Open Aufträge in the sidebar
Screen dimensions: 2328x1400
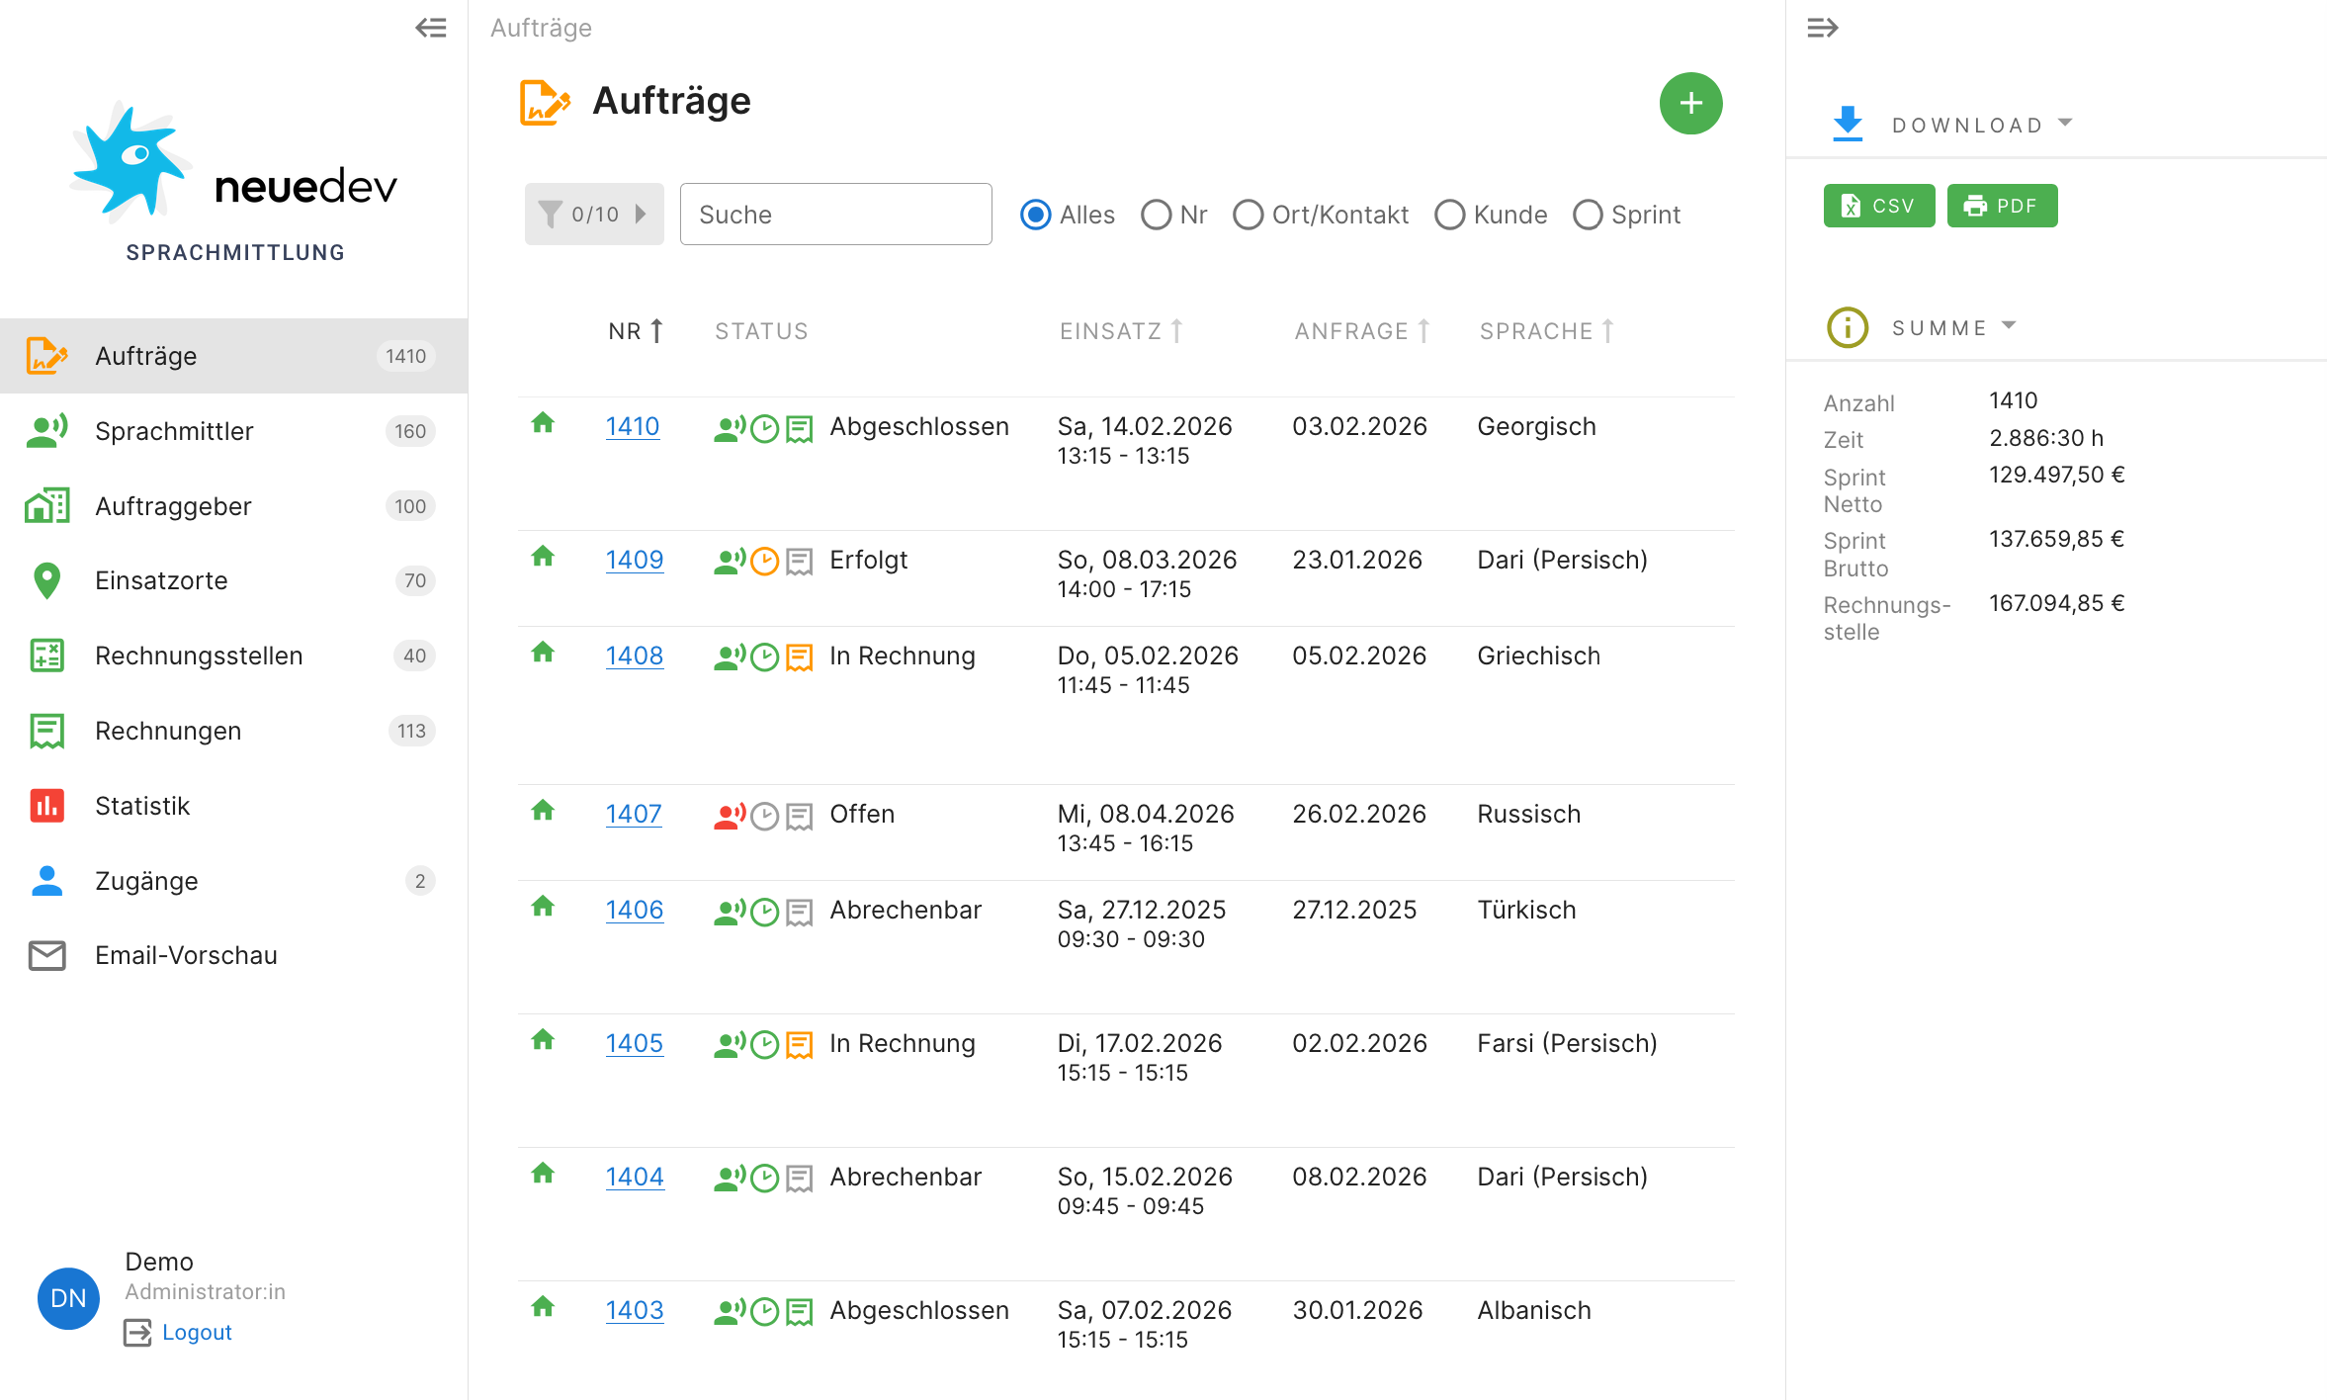[234, 356]
